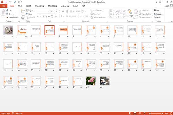The height and width of the screenshot is (115, 173).
Task: Open the Copy dropdown arrow
Action: (x=14, y=14)
